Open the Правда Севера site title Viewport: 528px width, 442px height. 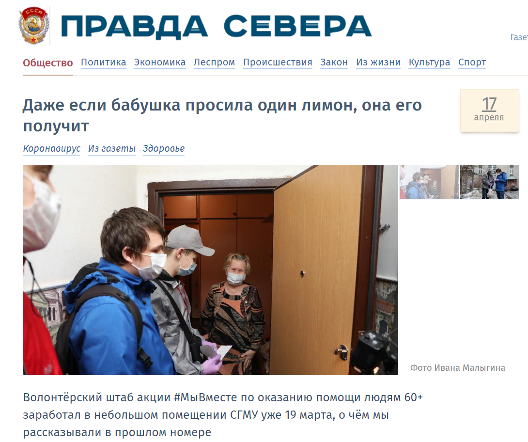[x=216, y=26]
